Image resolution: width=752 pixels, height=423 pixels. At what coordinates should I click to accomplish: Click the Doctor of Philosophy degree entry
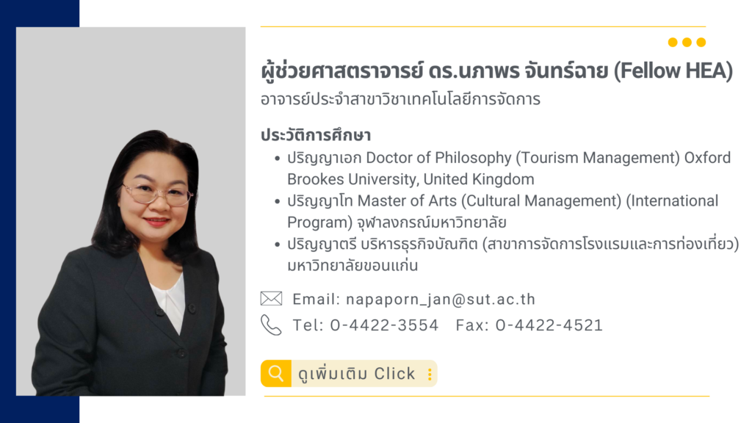[509, 168]
